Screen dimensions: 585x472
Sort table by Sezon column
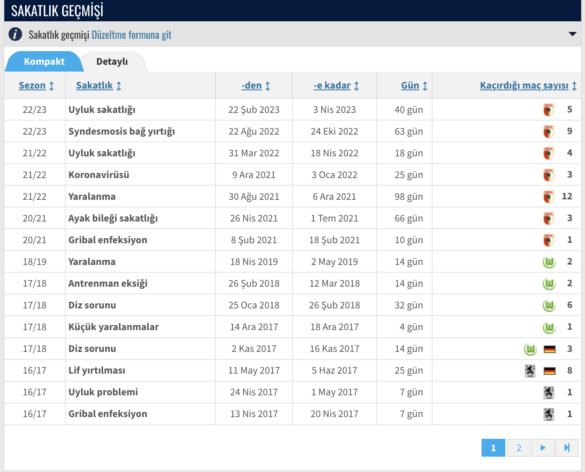coord(37,86)
